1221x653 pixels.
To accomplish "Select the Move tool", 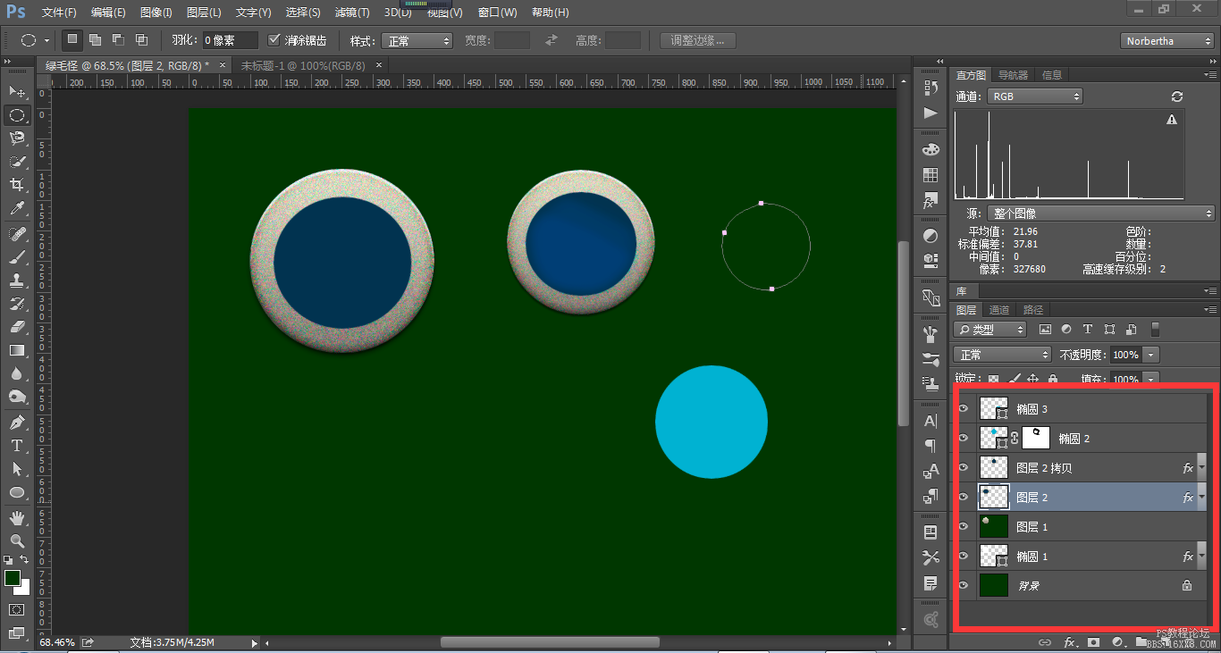I will [x=17, y=92].
